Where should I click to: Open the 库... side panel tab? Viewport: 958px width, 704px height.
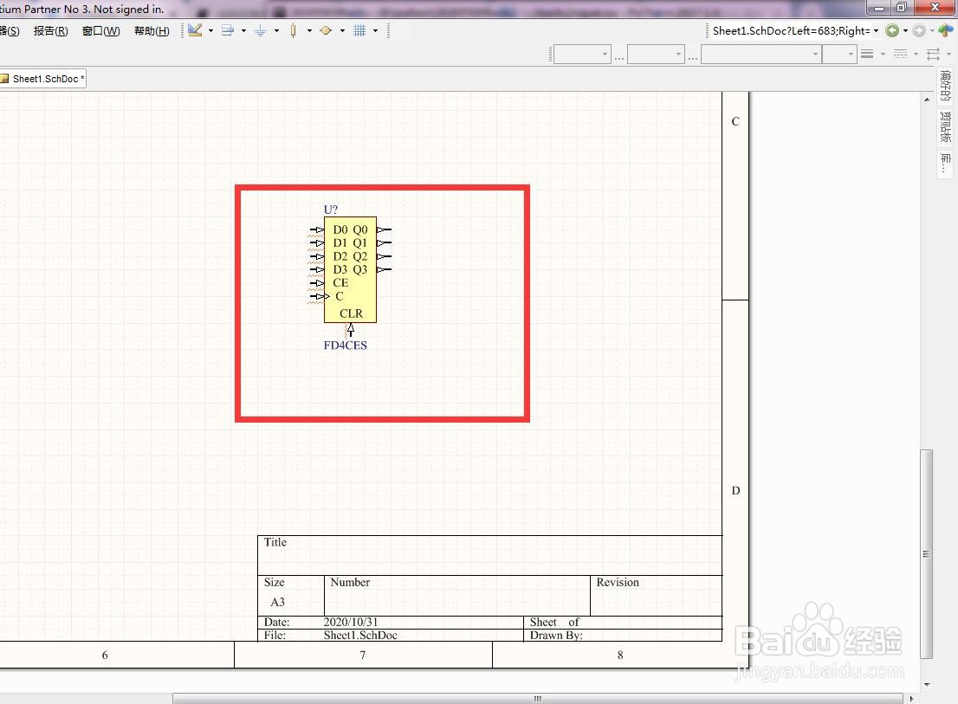pos(946,163)
